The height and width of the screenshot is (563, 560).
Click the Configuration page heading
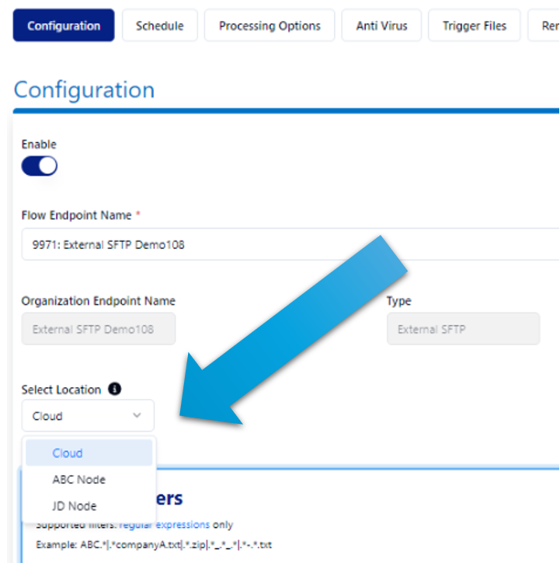84,89
